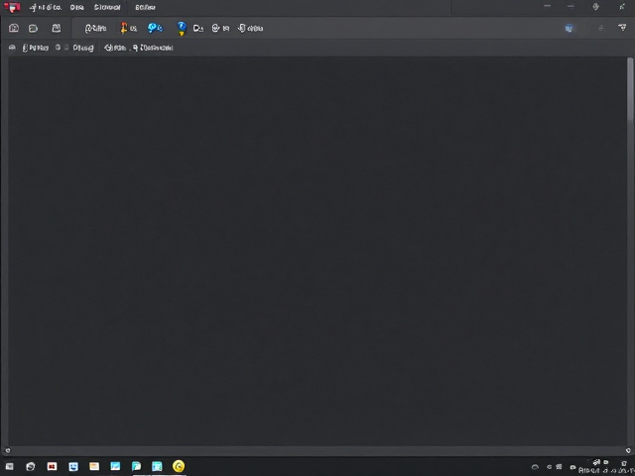Click the small blue icon at toolbar right
The width and height of the screenshot is (635, 476).
pos(569,28)
